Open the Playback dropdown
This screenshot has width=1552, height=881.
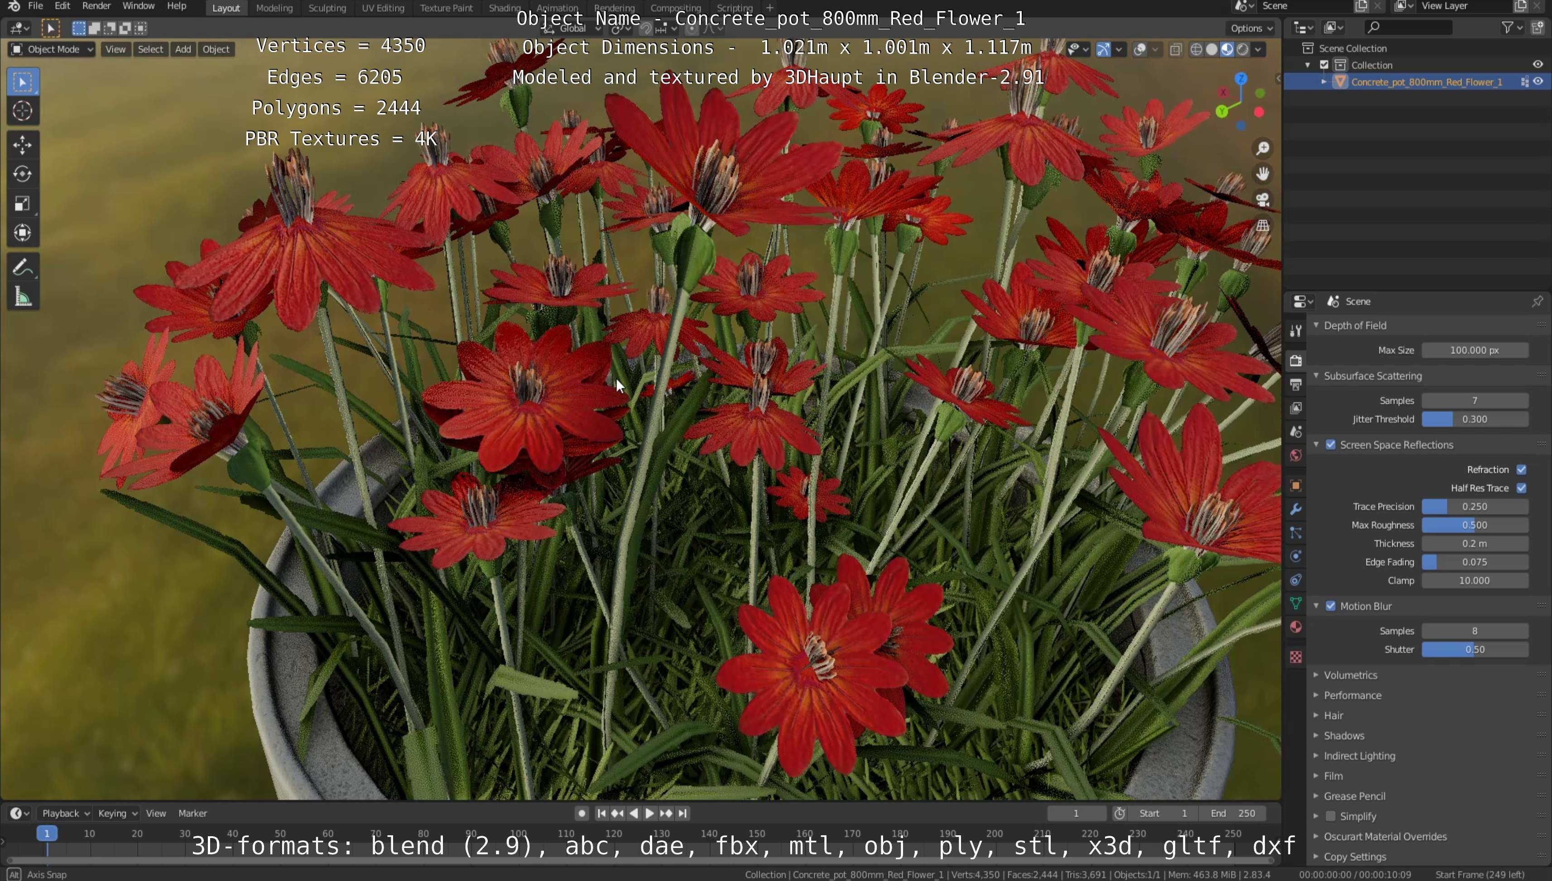pos(65,813)
